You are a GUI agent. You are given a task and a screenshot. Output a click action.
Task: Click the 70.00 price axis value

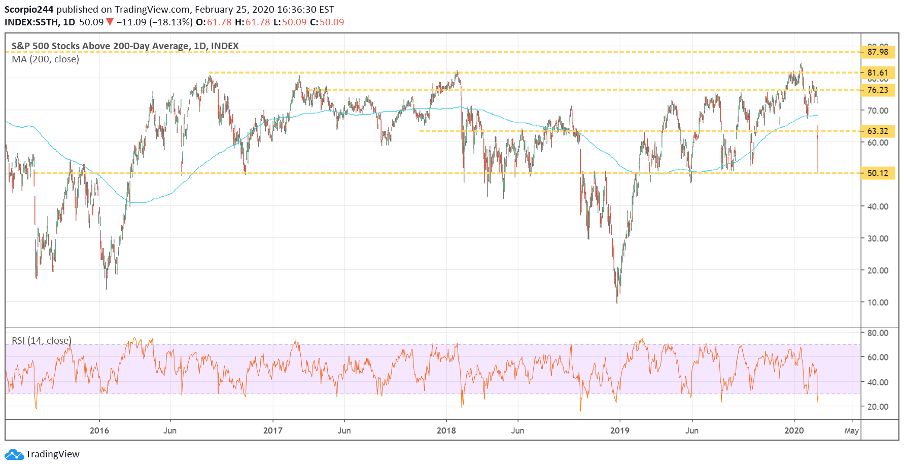point(878,111)
